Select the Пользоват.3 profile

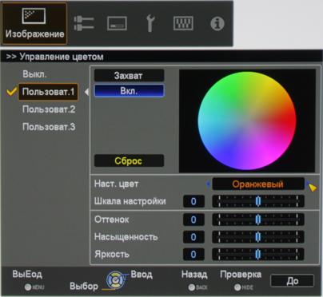coord(49,127)
